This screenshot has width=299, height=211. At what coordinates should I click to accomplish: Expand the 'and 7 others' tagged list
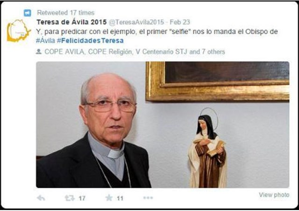pos(207,52)
